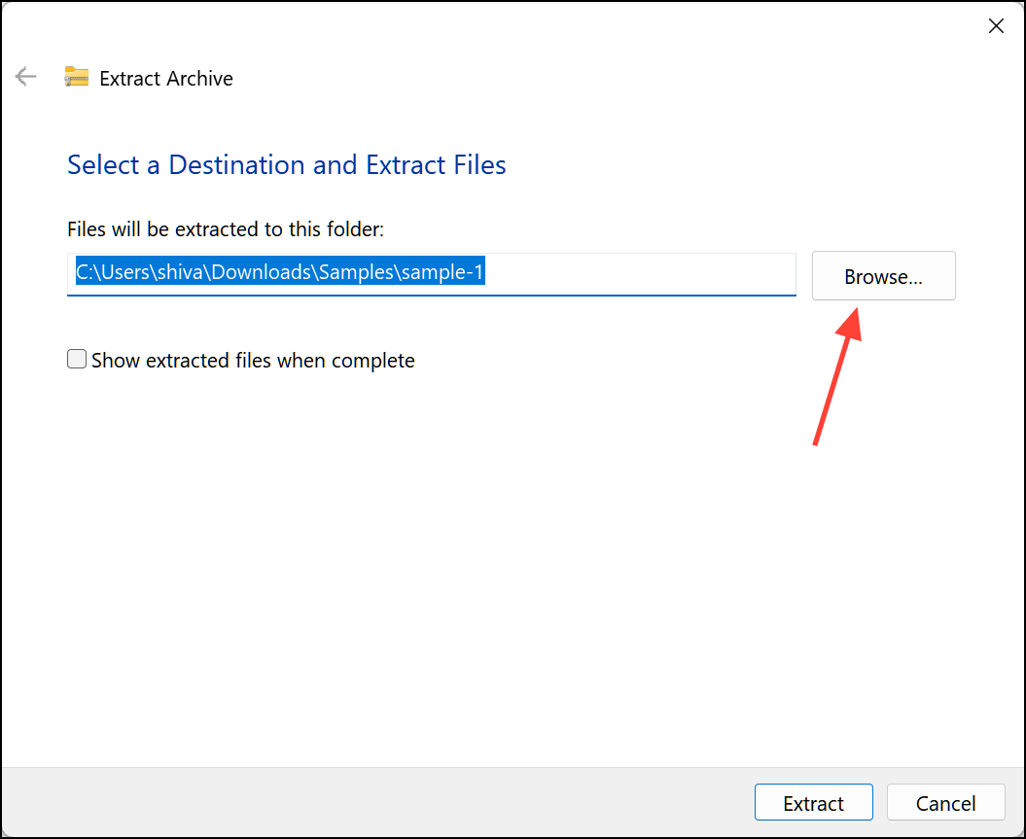1026x839 pixels.
Task: Click the Select a Destination heading
Action: (x=286, y=164)
